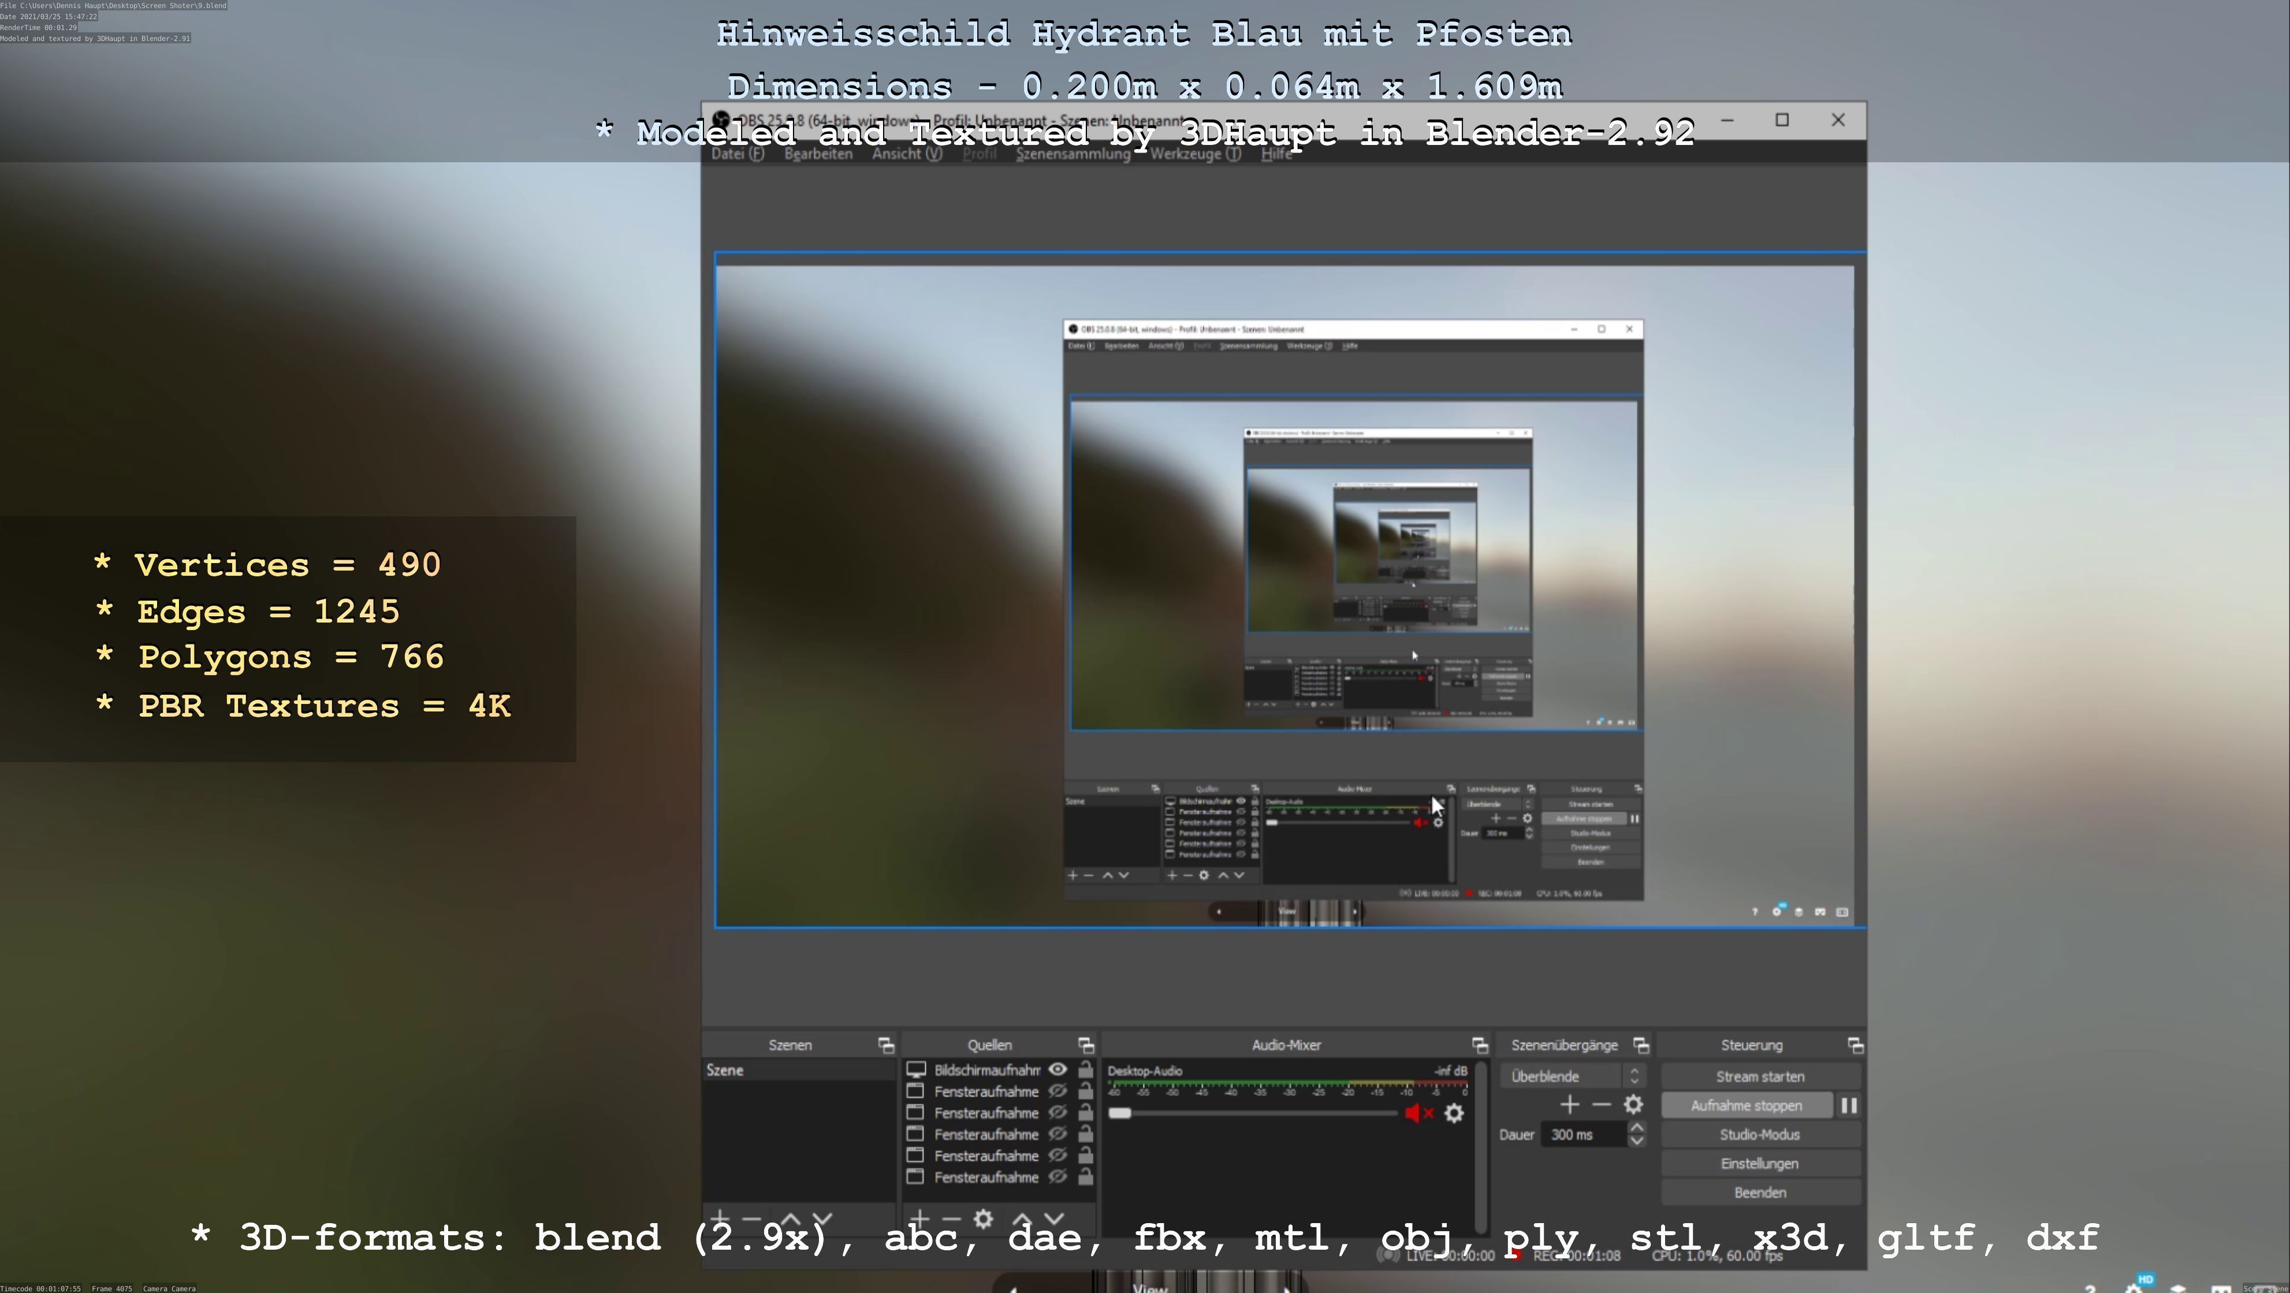Click the Desktop-Audio volume slider handle
The width and height of the screenshot is (2290, 1293).
click(x=1120, y=1113)
